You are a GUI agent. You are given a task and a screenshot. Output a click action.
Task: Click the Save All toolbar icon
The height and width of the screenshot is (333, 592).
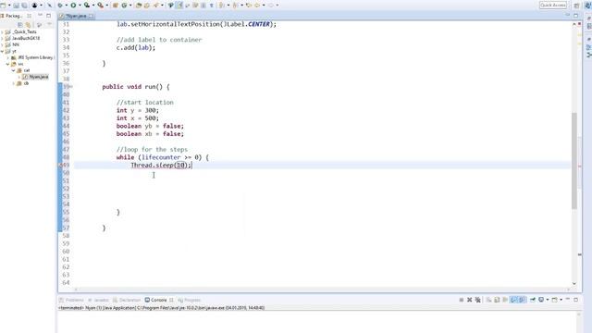pos(25,6)
